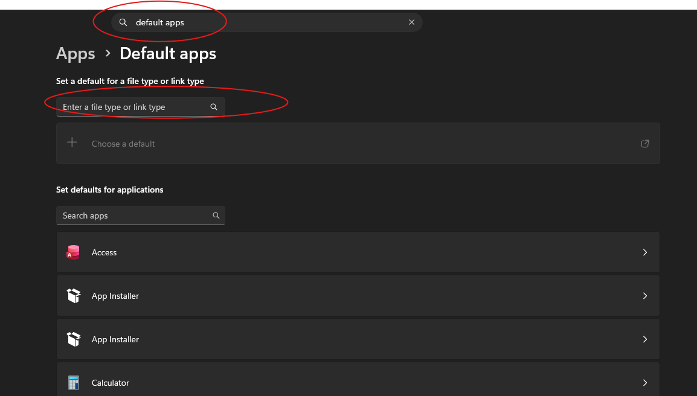Screen dimensions: 697x396
Task: Open Calculator default settings
Action: (358, 380)
